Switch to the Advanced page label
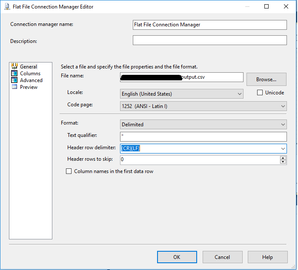 click(31, 80)
